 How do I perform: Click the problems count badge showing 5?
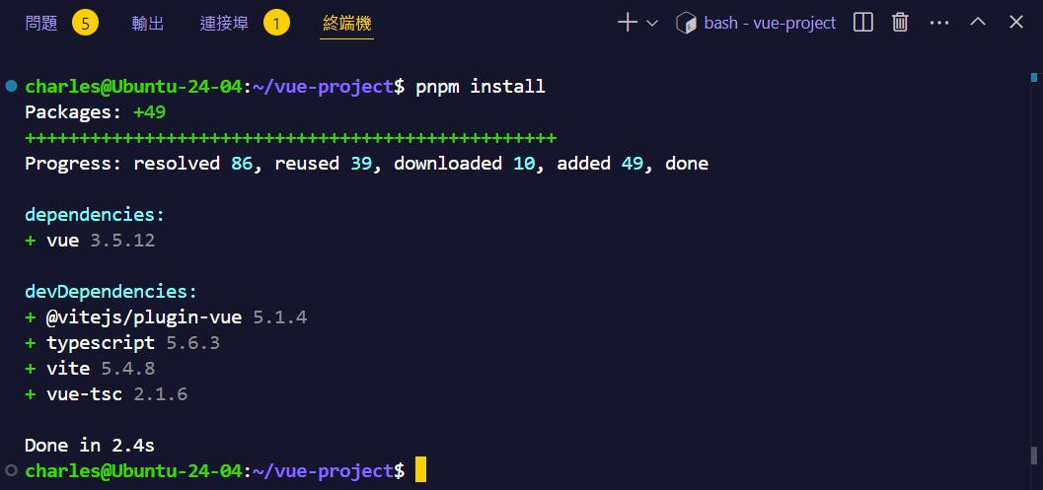pos(86,23)
